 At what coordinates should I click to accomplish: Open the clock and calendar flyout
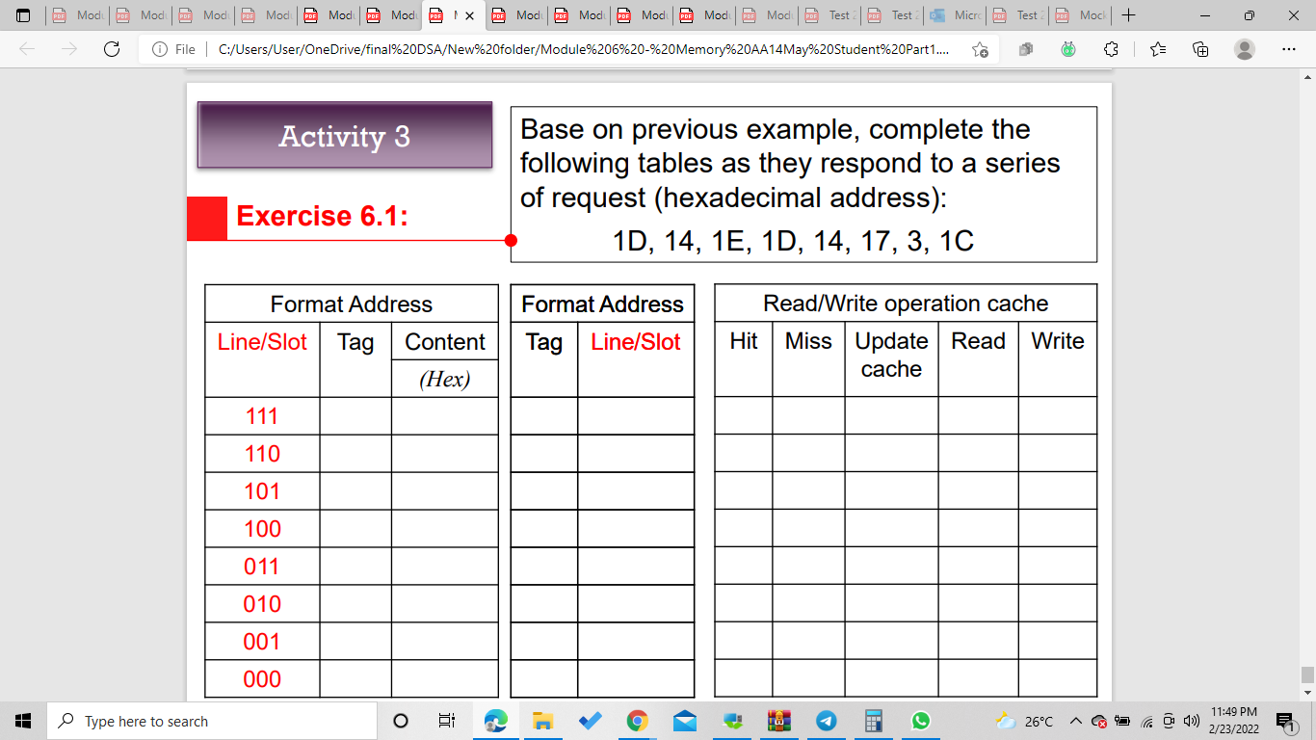coord(1234,721)
